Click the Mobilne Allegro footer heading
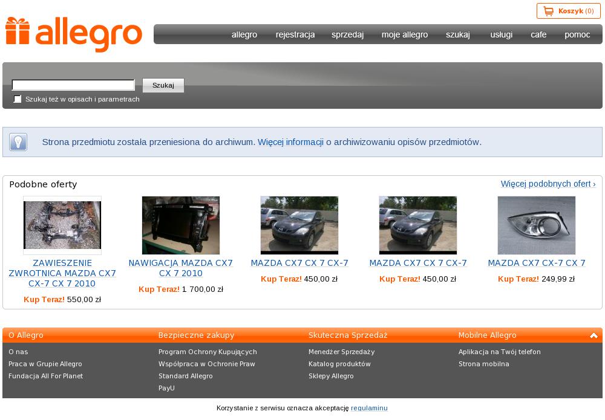This screenshot has width=605, height=420. coord(487,335)
